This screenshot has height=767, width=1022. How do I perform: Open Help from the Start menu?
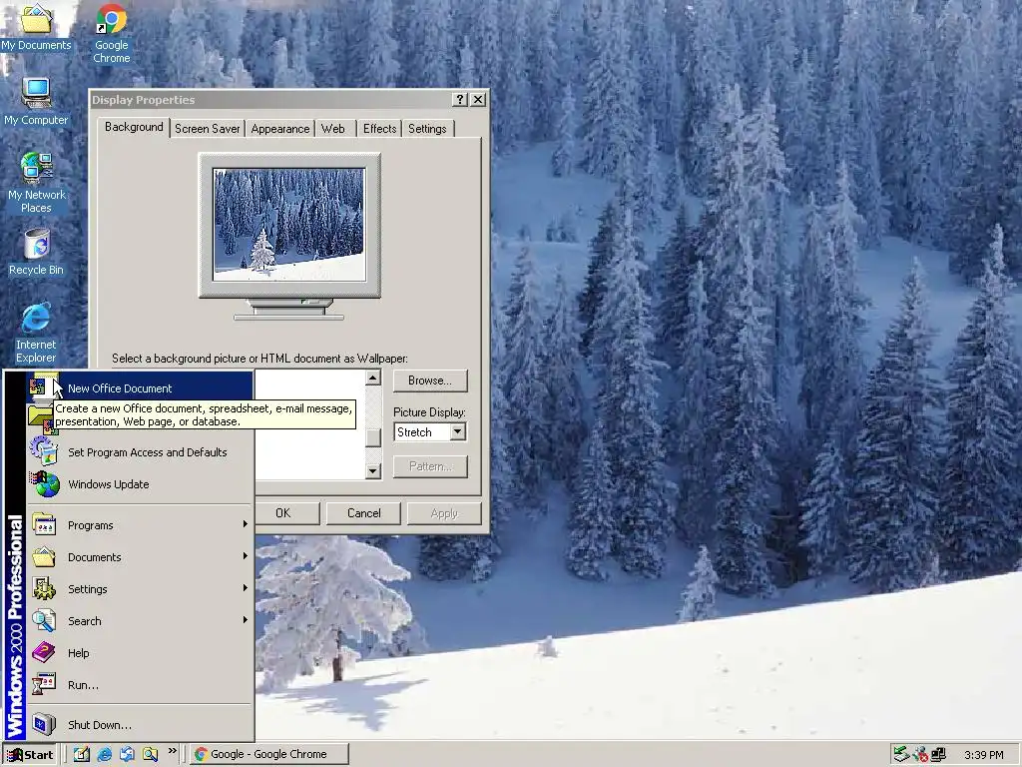(140, 653)
